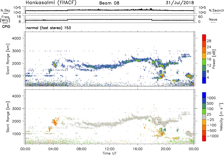The height and width of the screenshot is (155, 224).
Task: Click the orange velocity echo patch near 04:00
Action: pos(55,122)
